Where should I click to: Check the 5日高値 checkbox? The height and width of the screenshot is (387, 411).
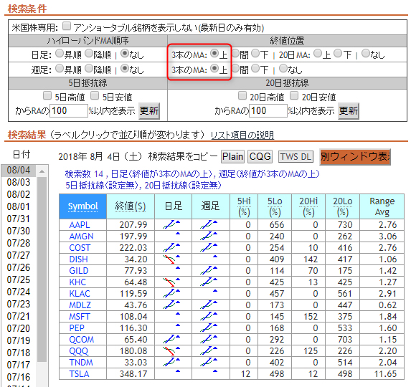point(47,95)
